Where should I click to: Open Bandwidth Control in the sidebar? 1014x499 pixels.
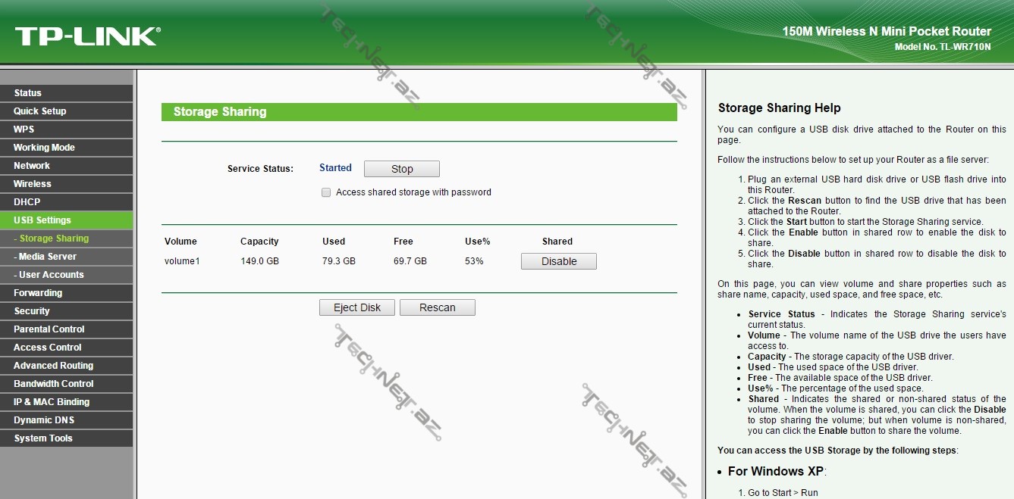54,384
